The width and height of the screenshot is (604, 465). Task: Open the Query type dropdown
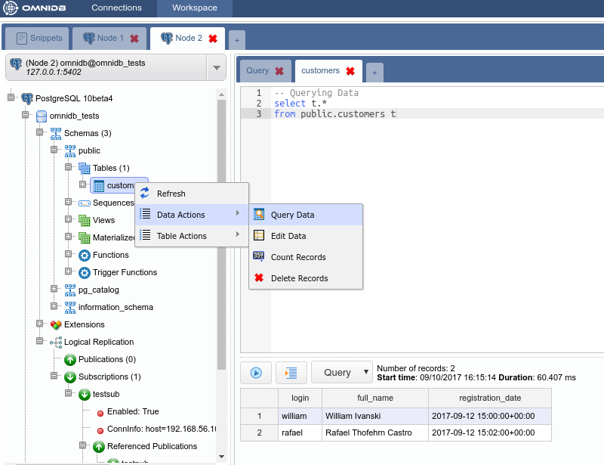(342, 372)
